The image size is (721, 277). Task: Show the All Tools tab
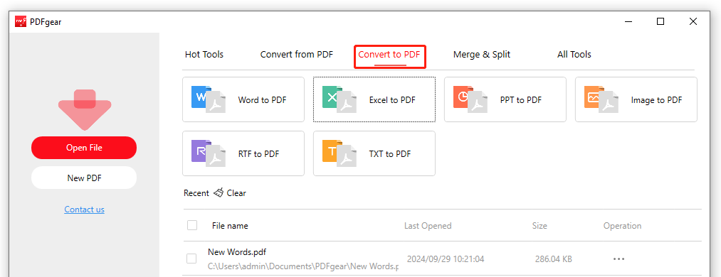click(574, 55)
